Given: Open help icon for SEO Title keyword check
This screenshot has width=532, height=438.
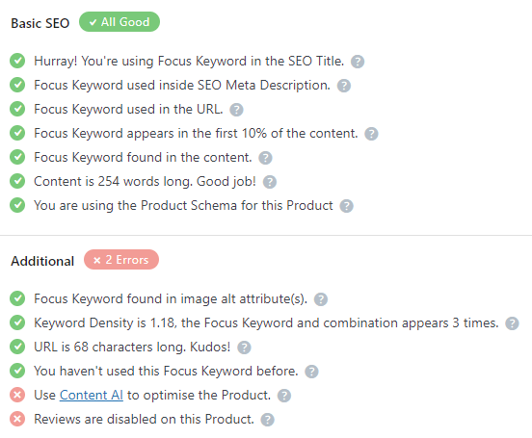Looking at the screenshot, I should [358, 62].
